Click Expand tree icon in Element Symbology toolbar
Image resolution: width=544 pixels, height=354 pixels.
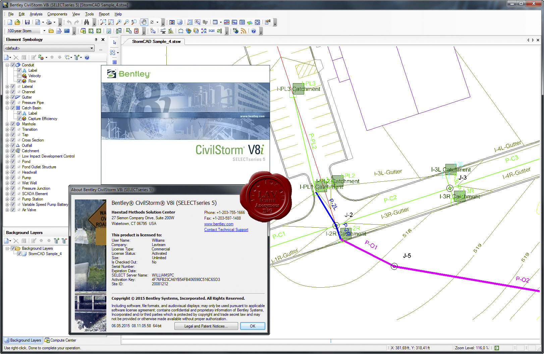pos(77,57)
